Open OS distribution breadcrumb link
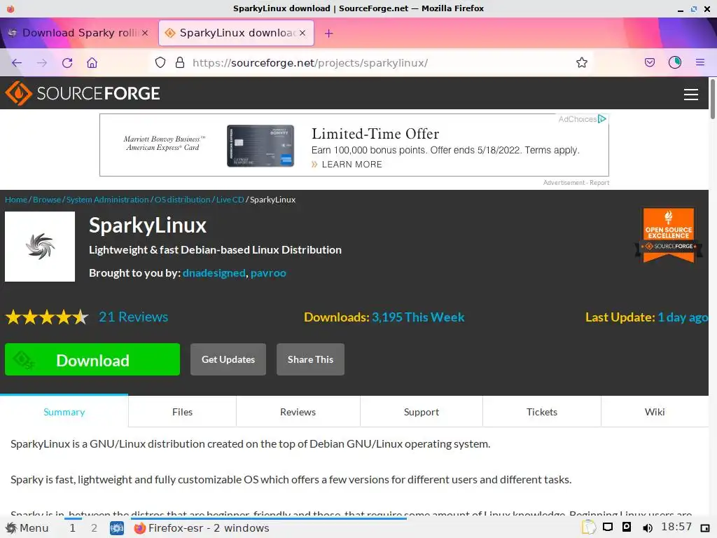717x538 pixels. (x=183, y=200)
